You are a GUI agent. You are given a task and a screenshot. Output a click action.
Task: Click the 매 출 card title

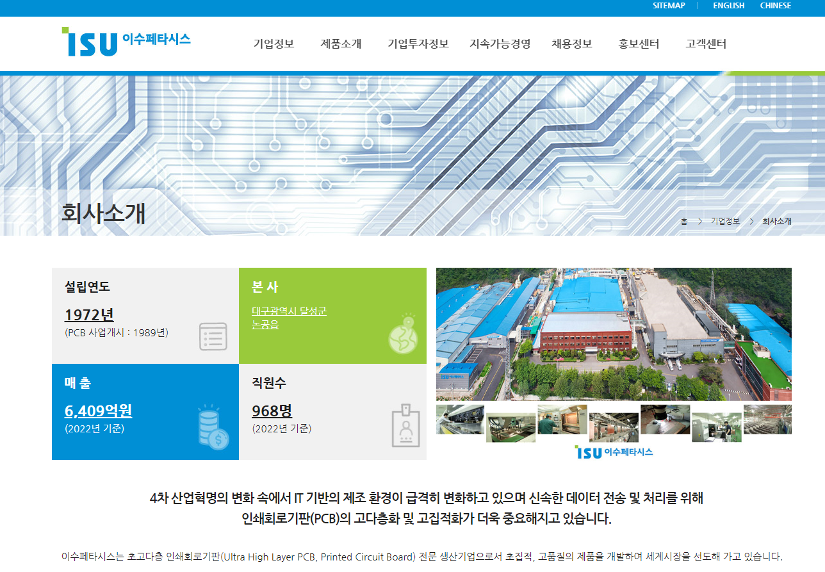click(x=78, y=382)
